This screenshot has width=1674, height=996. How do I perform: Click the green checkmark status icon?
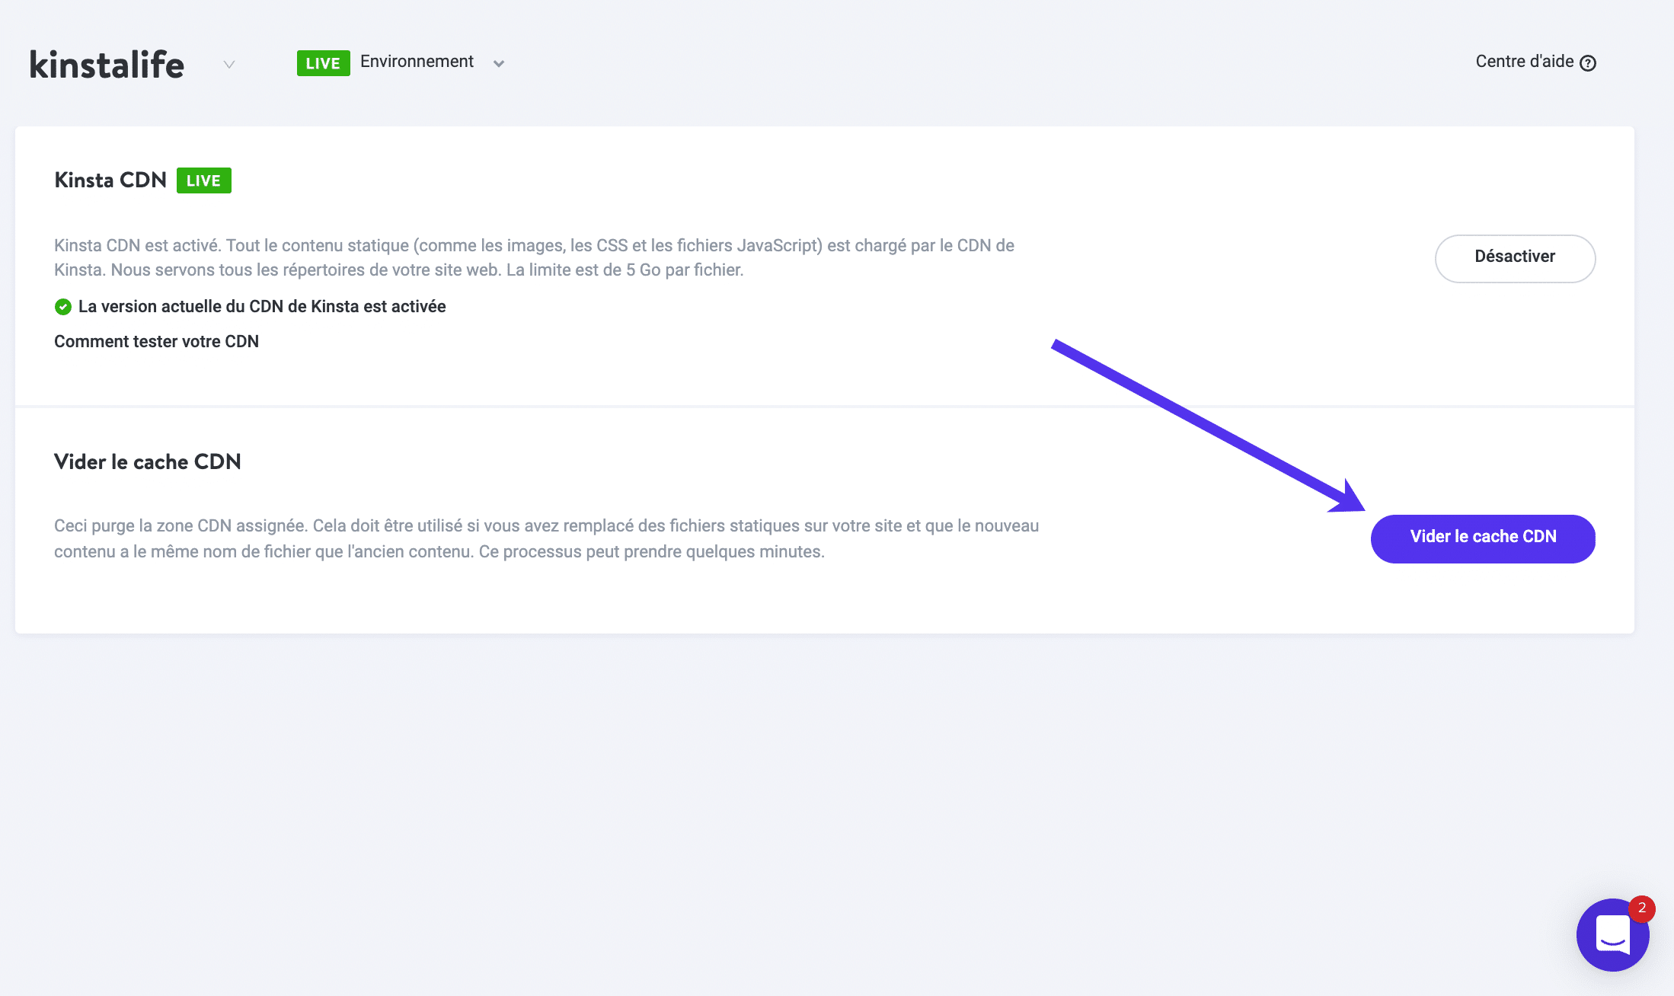click(x=63, y=306)
